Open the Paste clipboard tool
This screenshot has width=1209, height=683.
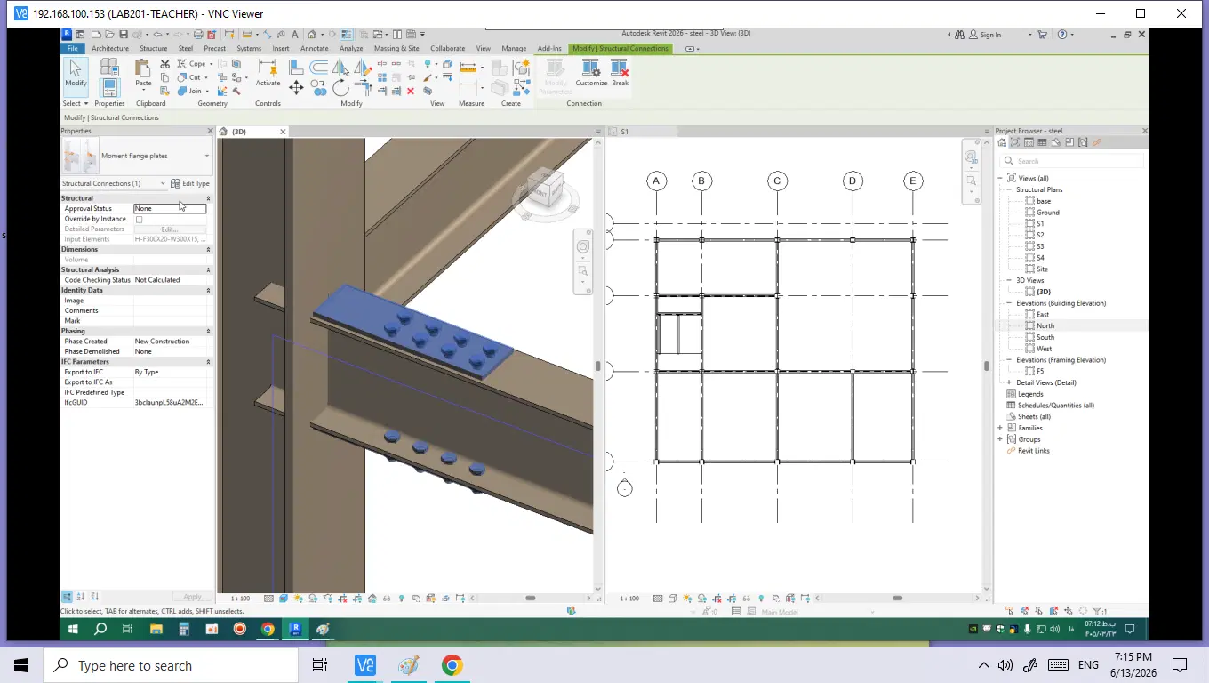coord(143,73)
